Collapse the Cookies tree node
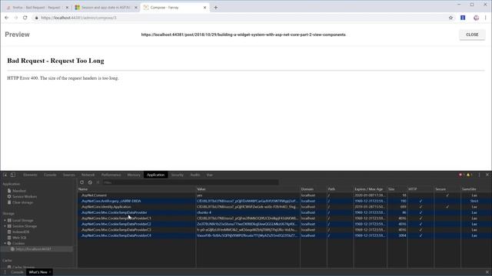 coord(5,243)
